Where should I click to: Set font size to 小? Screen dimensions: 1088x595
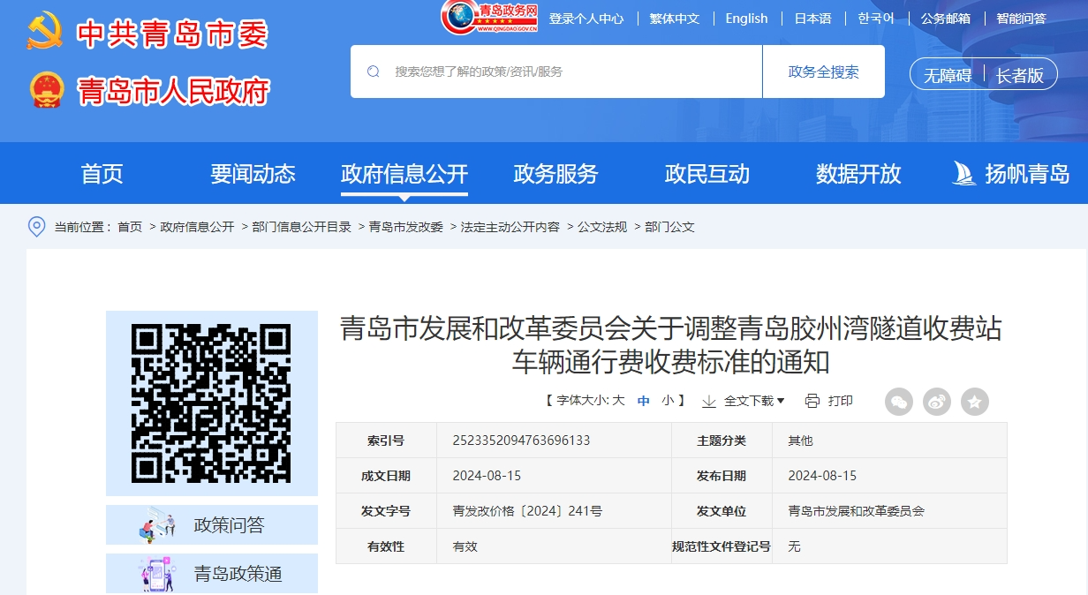[x=668, y=401]
